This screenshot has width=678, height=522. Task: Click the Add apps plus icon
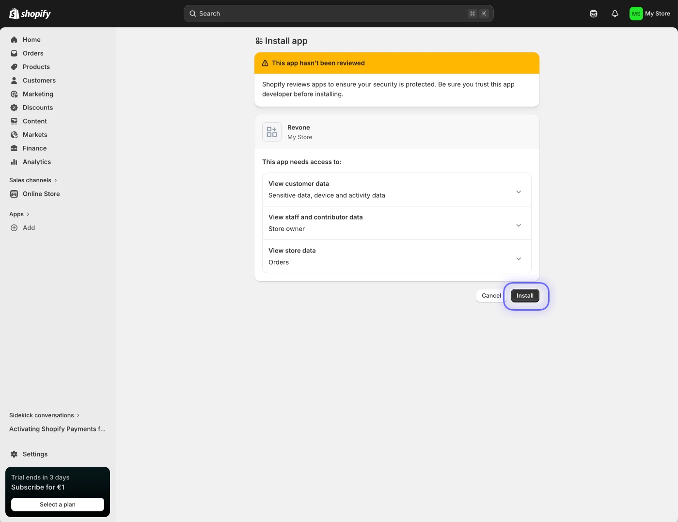click(14, 228)
